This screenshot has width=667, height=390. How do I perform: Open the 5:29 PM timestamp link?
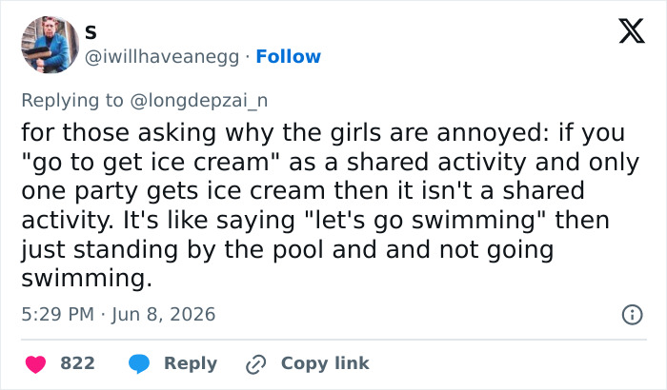pyautogui.click(x=57, y=315)
